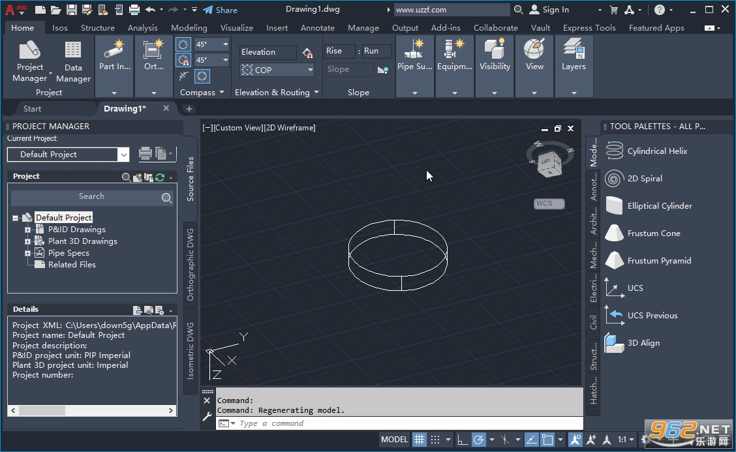This screenshot has width=736, height=452.
Task: Click the New drawing icon in quick access toolbar
Action: (40, 9)
